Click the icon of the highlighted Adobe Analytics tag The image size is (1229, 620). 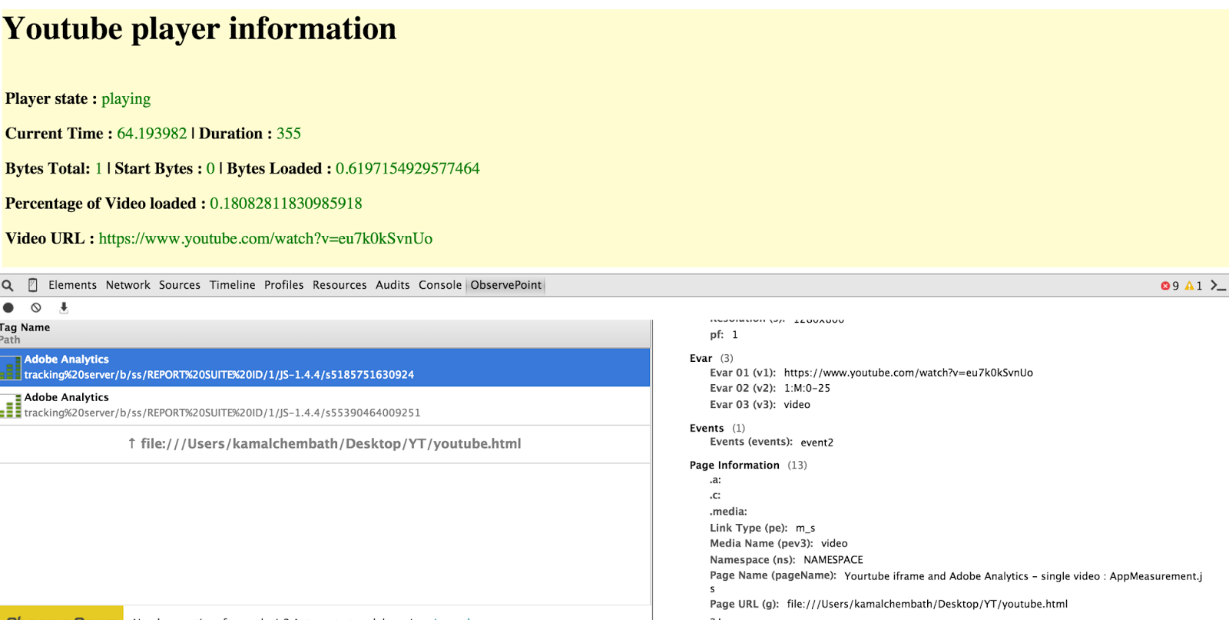[11, 367]
